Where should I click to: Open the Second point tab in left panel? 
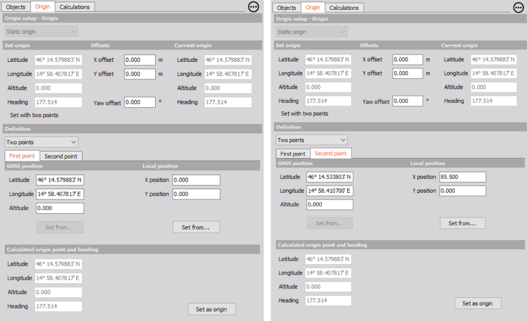click(x=61, y=156)
